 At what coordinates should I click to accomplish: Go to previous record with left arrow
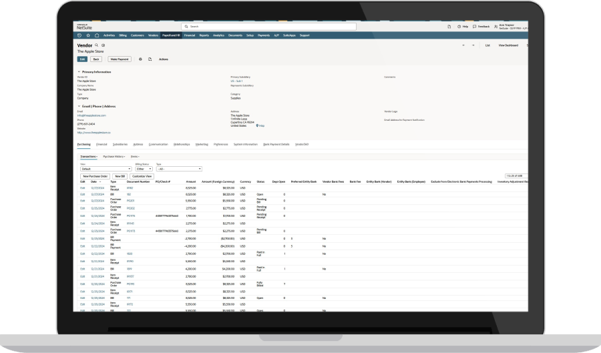464,45
